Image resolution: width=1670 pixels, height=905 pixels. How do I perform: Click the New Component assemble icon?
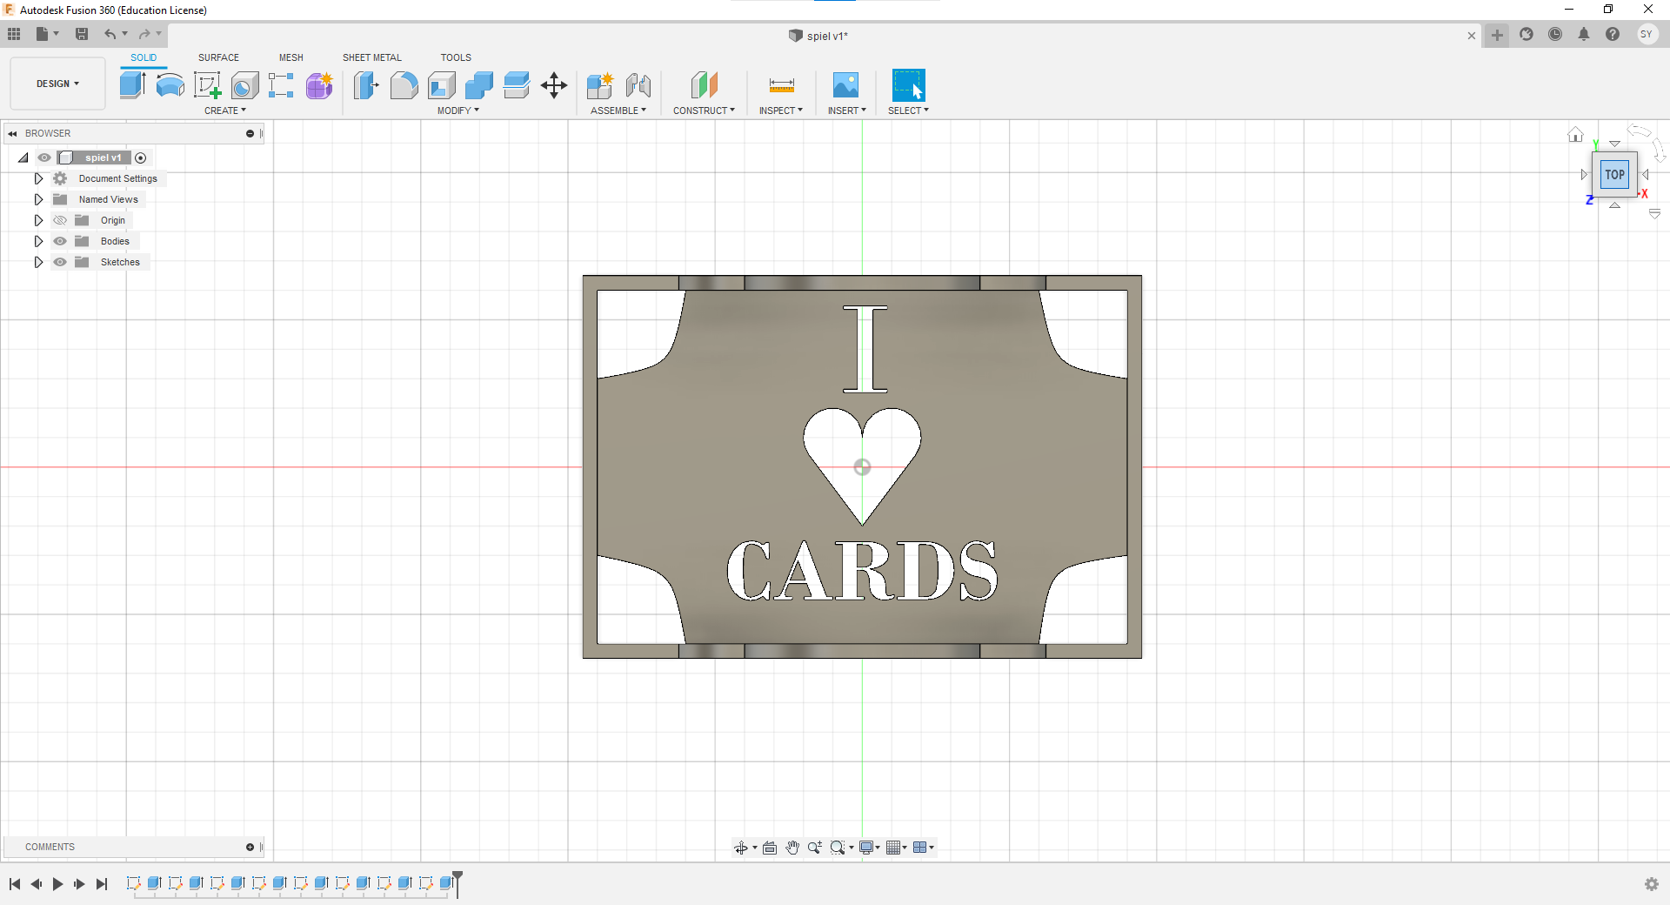(600, 84)
